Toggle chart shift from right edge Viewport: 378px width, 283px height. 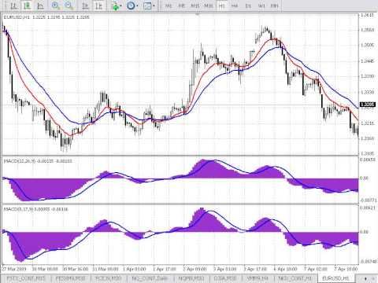(x=98, y=6)
